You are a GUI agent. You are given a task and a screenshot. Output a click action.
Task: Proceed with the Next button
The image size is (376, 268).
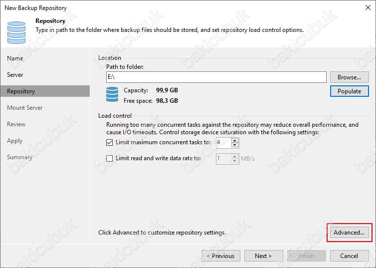tap(263, 256)
